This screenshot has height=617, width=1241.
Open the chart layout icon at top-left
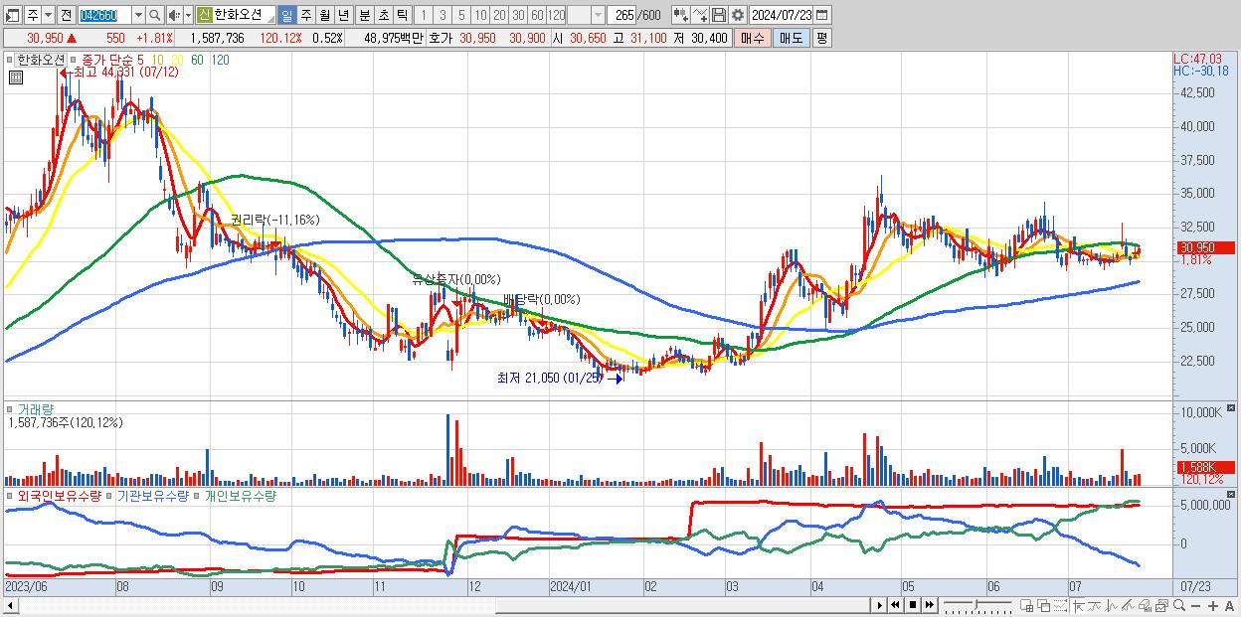click(13, 15)
